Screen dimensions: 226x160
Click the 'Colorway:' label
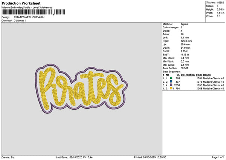pos(7,20)
